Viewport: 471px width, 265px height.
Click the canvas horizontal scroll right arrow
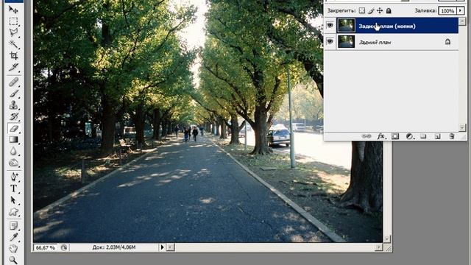[x=380, y=247]
